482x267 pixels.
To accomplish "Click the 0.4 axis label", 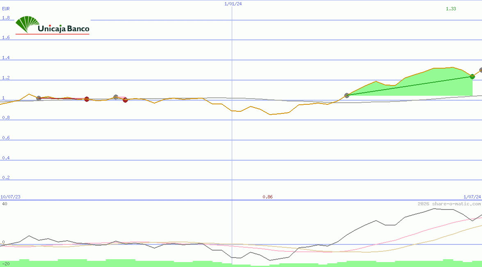I will click(x=6, y=158).
